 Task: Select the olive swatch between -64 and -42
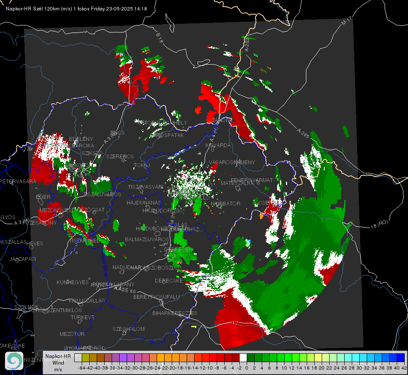[x=85, y=358]
